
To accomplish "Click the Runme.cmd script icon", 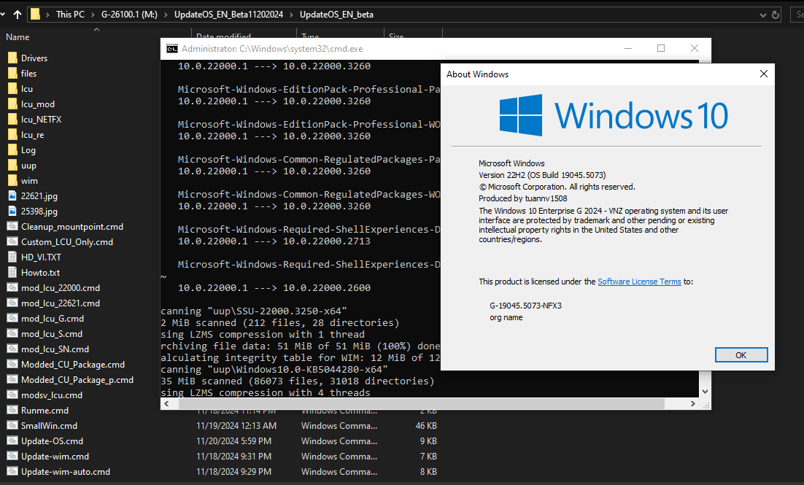I will tap(13, 410).
